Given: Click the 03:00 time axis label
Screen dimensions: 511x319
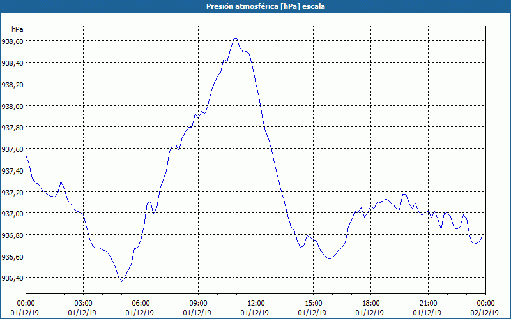Looking at the screenshot, I should pyautogui.click(x=84, y=304).
